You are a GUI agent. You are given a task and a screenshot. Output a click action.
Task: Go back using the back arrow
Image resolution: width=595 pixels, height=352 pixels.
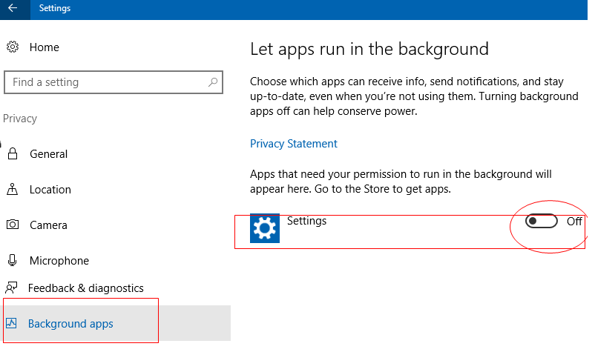click(13, 8)
